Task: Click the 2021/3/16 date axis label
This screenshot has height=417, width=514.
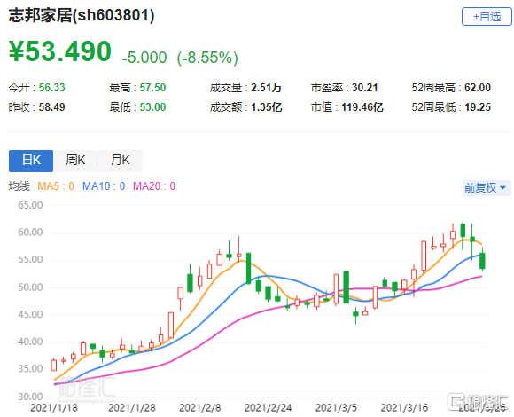Action: pyautogui.click(x=404, y=408)
